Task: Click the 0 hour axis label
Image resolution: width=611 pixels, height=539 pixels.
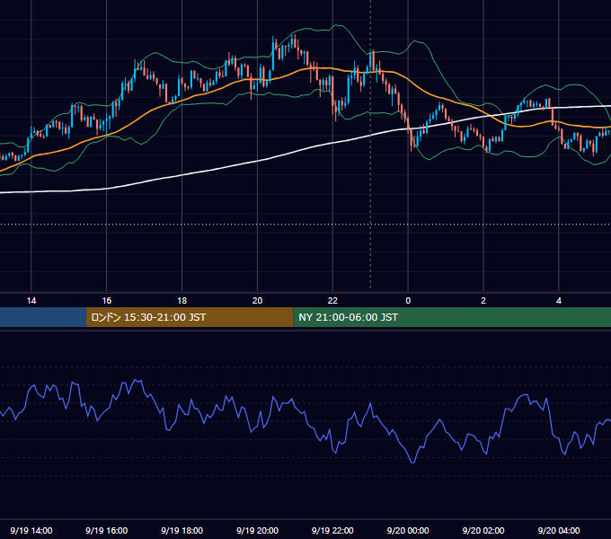Action: 408,301
